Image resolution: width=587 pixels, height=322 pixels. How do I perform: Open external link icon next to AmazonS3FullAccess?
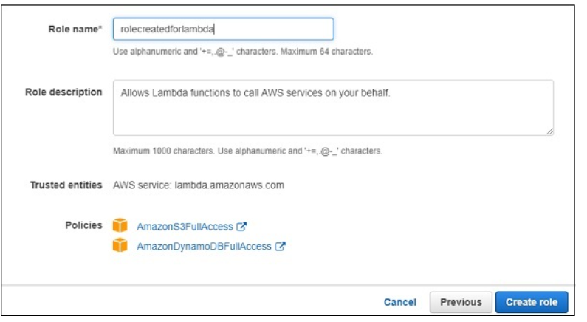coord(240,227)
